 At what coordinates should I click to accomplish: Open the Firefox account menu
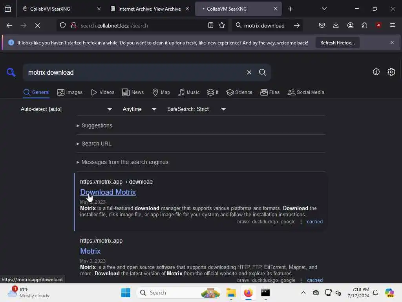350,25
